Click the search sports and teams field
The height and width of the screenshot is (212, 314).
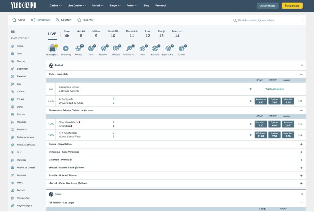click(267, 20)
